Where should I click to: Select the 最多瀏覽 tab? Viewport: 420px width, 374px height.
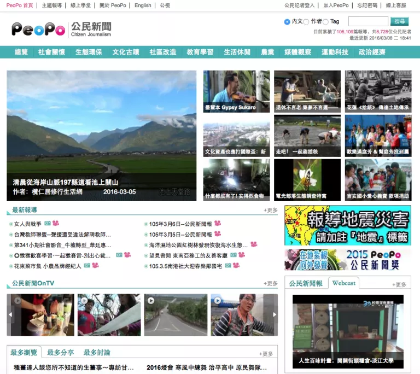click(x=24, y=353)
